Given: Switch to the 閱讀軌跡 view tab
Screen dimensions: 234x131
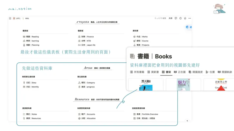Looking at the screenshot, I should (225, 72).
